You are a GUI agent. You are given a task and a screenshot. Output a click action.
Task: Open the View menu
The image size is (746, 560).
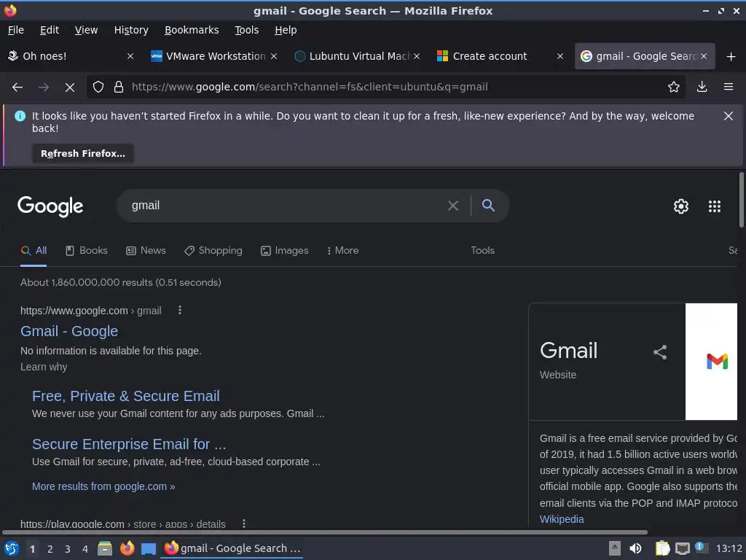pos(86,30)
